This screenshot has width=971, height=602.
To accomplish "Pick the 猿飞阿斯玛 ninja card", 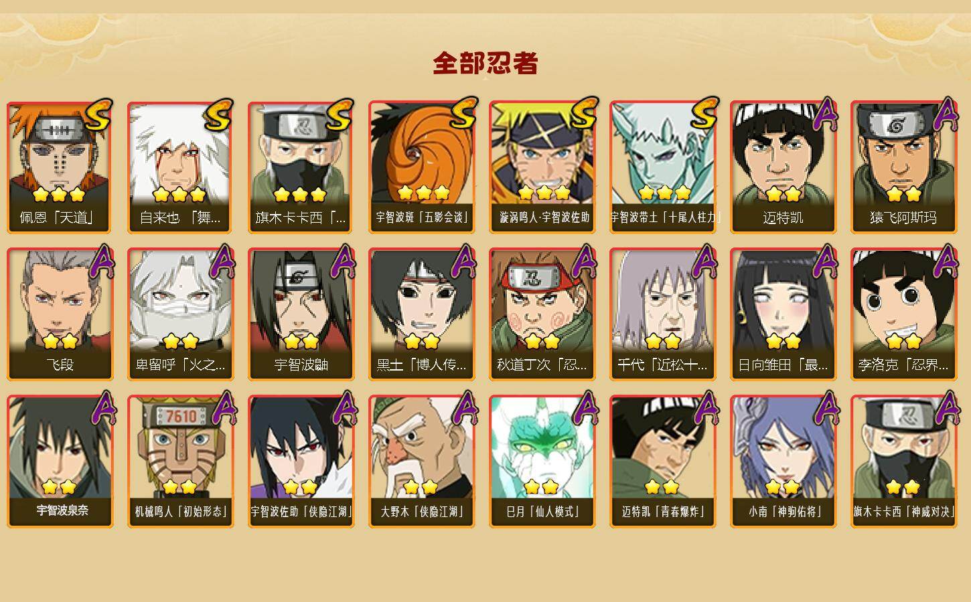I will [x=904, y=167].
